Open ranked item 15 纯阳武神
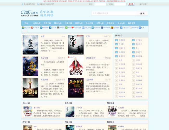Screen dimensions: 169x130 tap(122, 96)
